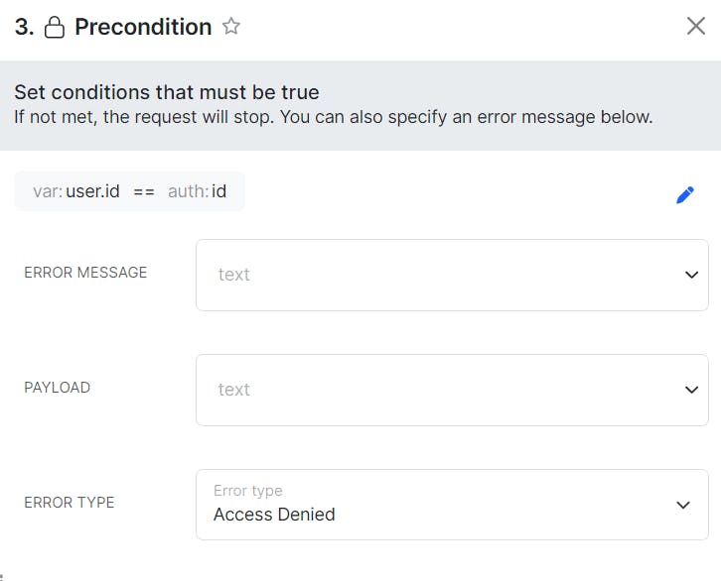Select the Access Denied error type value
721x581 pixels.
point(274,515)
